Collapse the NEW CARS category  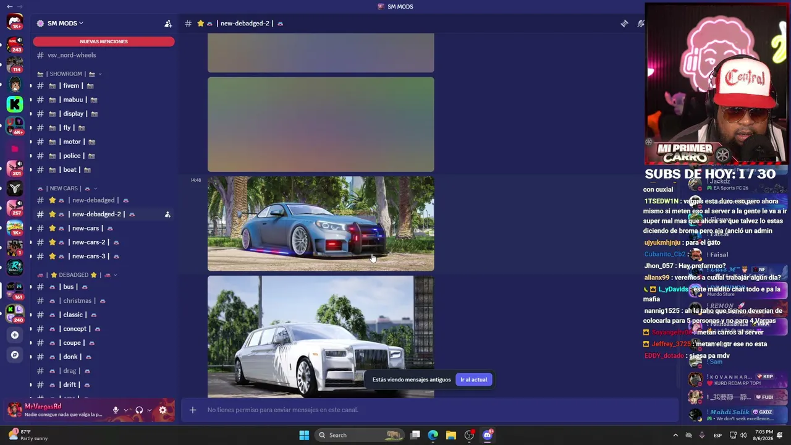[67, 189]
